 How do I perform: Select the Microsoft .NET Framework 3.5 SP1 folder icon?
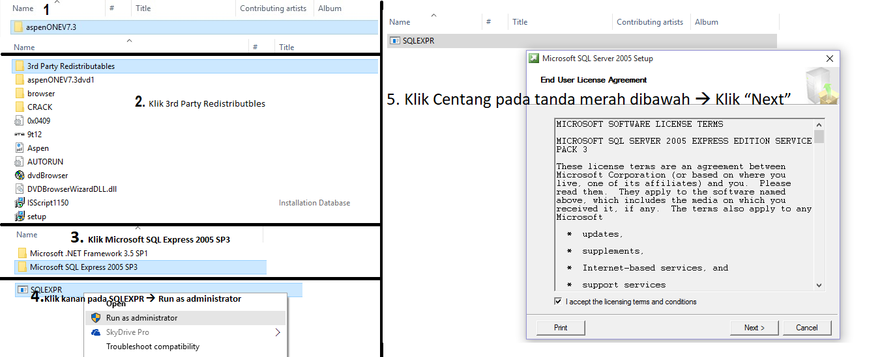coord(22,254)
